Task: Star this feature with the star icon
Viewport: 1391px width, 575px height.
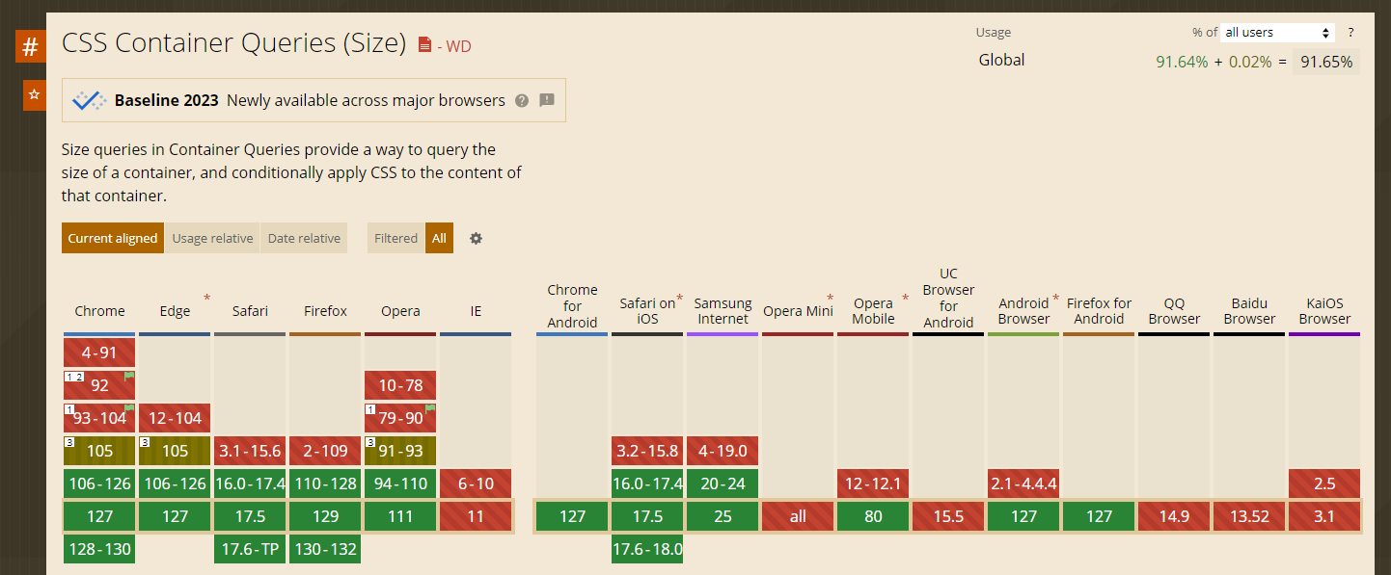Action: [x=34, y=94]
